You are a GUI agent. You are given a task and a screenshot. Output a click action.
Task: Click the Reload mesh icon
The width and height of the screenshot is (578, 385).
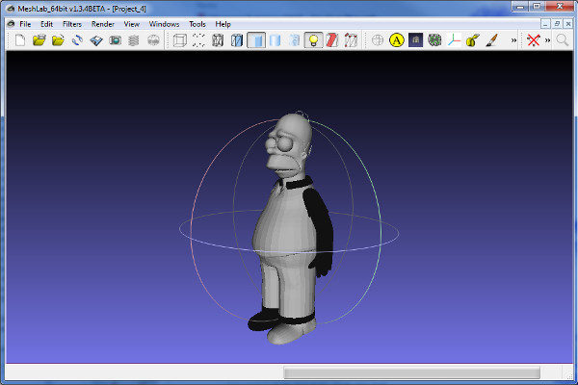[x=77, y=40]
